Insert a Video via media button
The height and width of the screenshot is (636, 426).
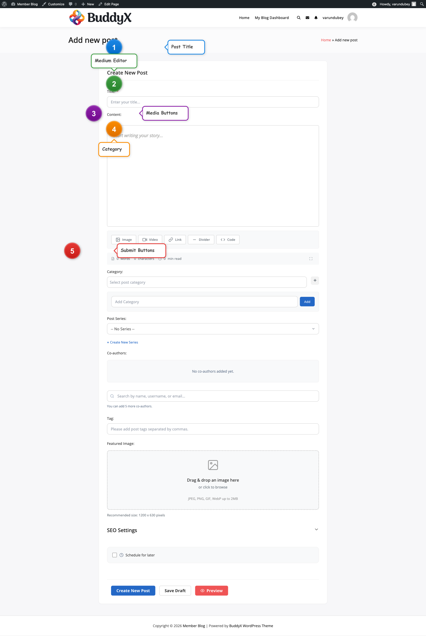point(150,240)
